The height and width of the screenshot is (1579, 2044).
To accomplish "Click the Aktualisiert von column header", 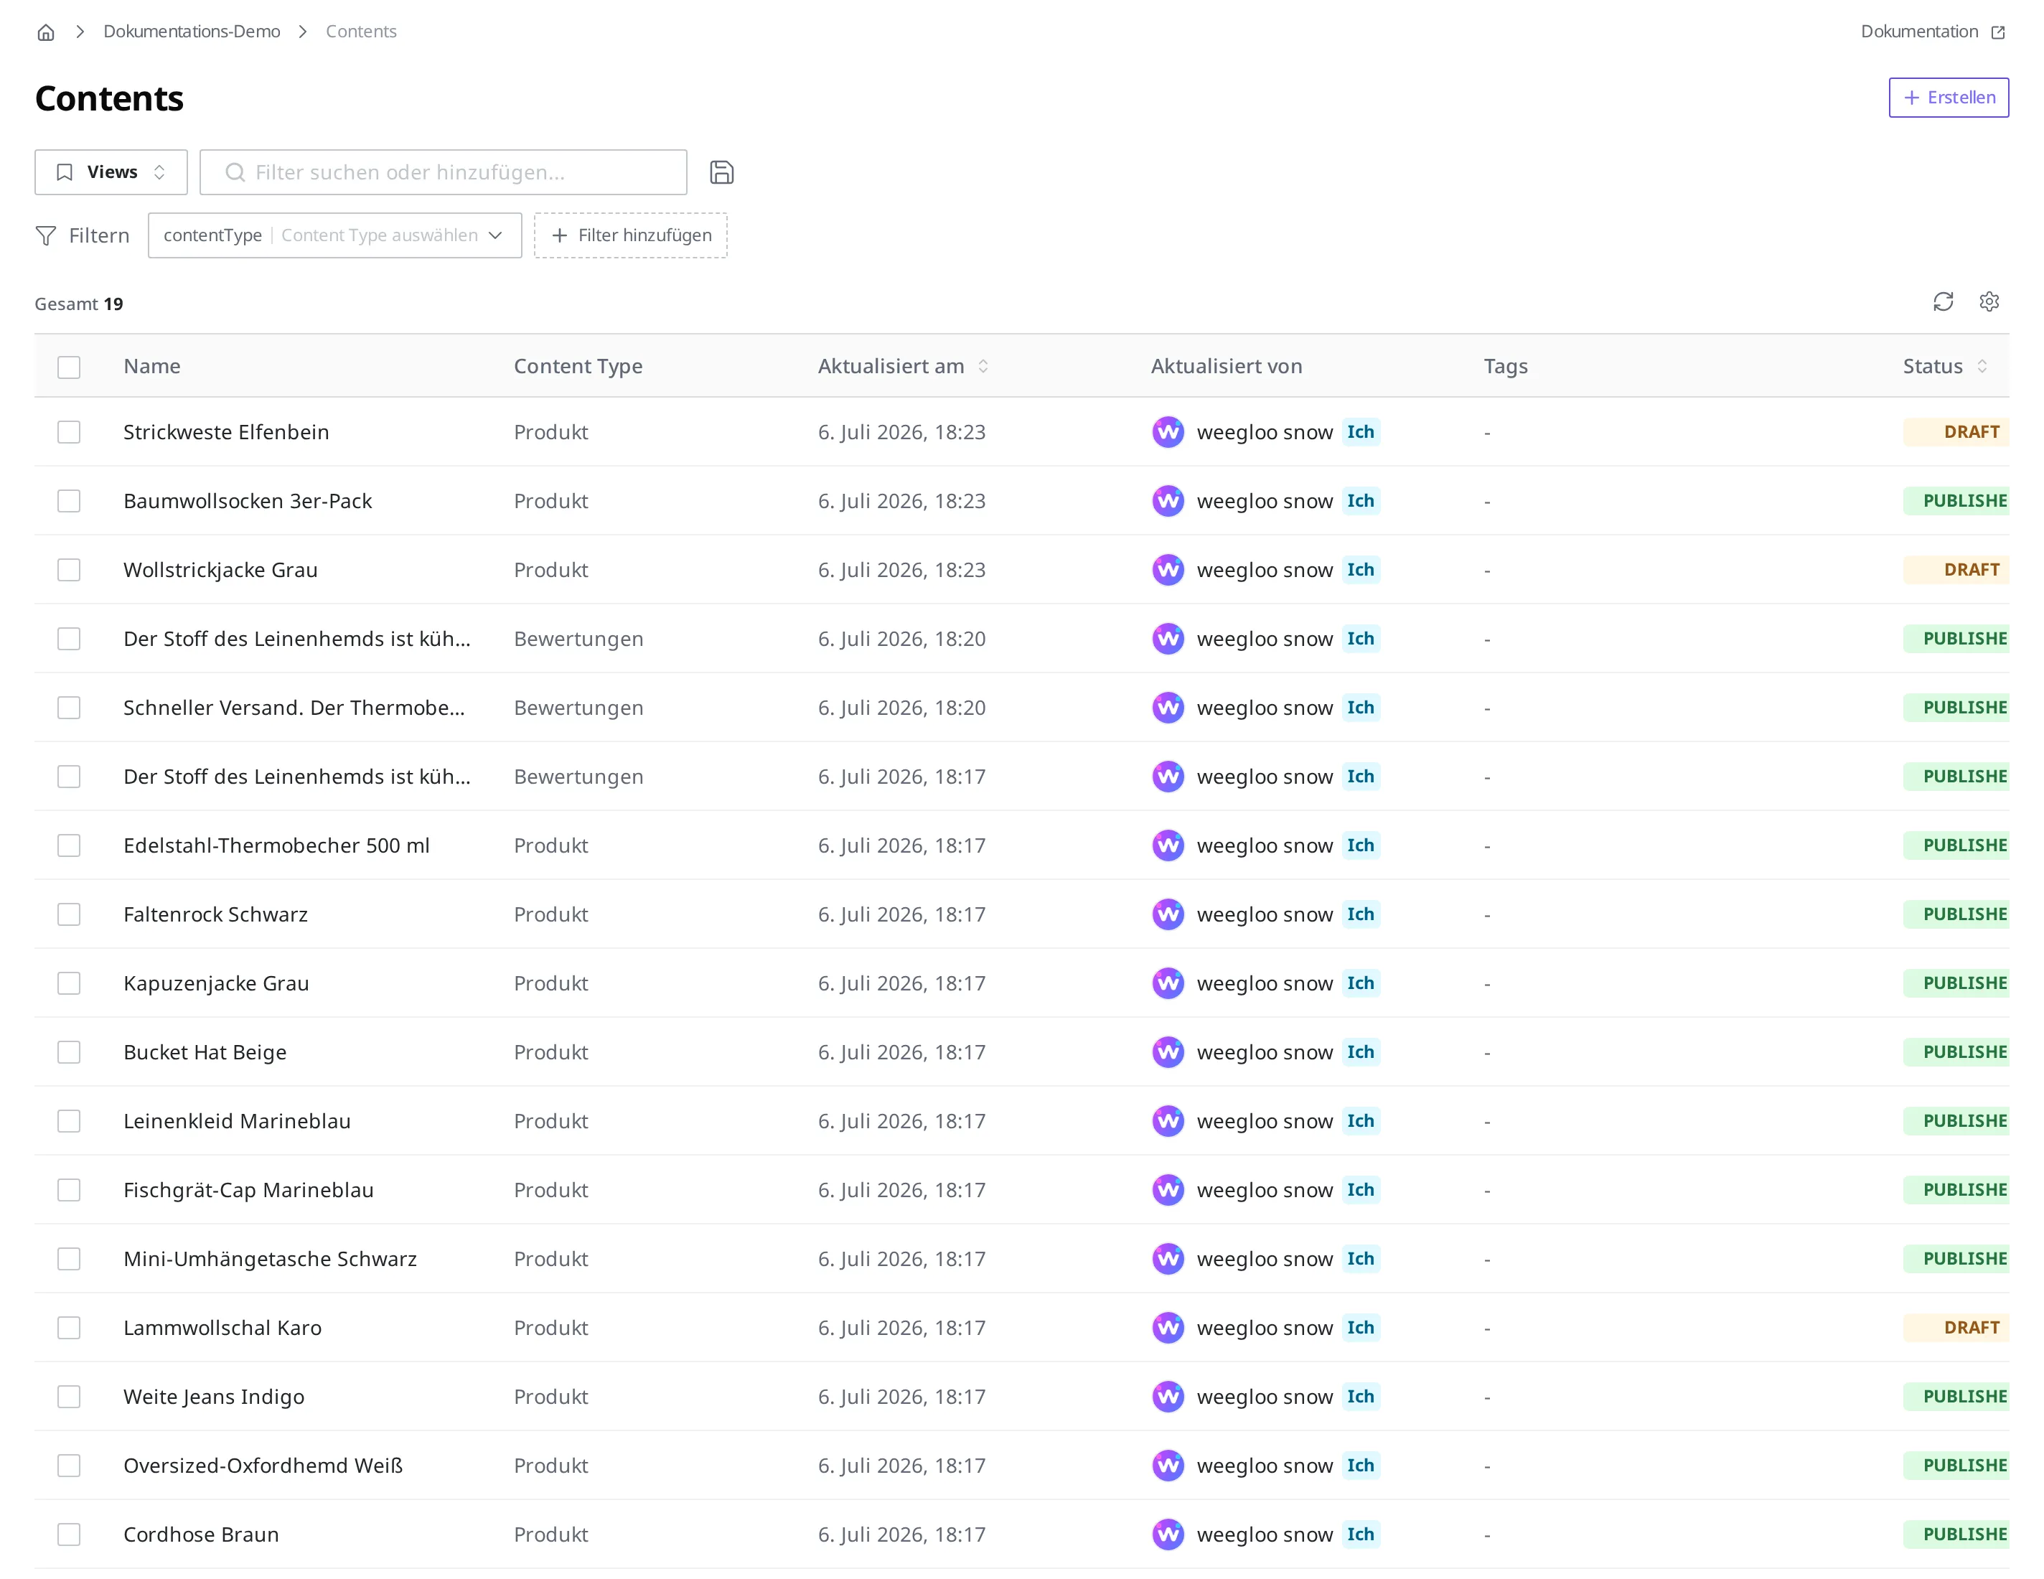I will pos(1226,366).
